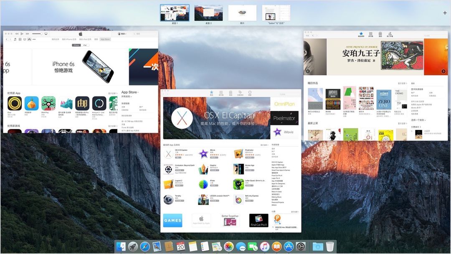The image size is (451, 254).
Task: Open the Apps library icon in iTunes
Action: click(29, 39)
